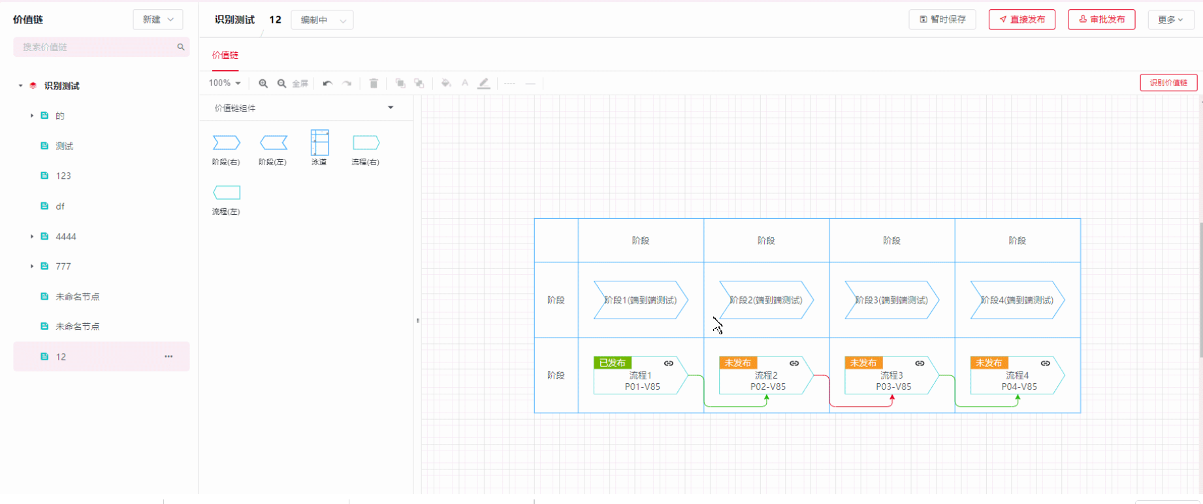The height and width of the screenshot is (504, 1203).
Task: Click the 未发布 badge on 流程3
Action: tap(863, 363)
